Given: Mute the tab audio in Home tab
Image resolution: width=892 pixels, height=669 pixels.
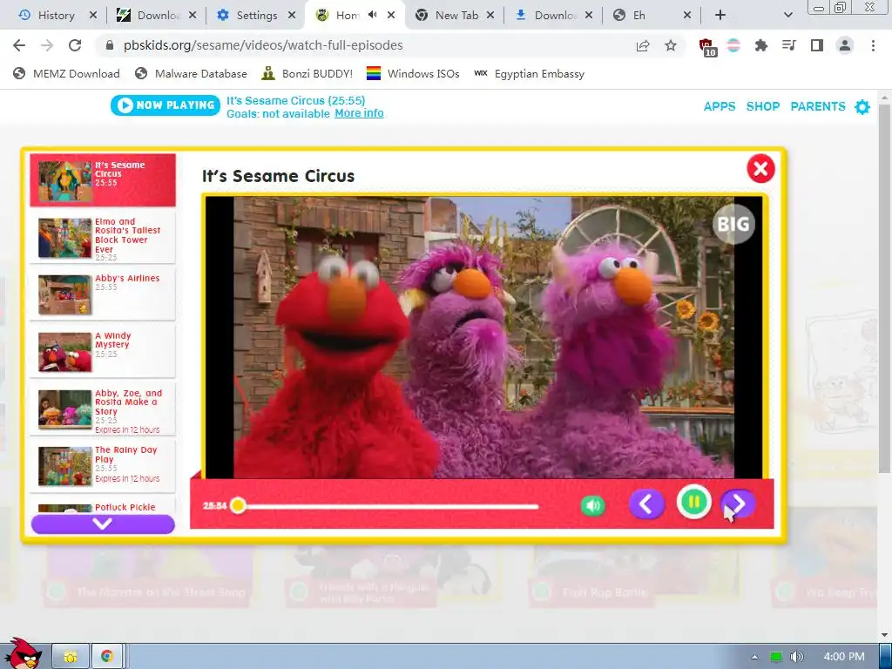Looking at the screenshot, I should coord(373,15).
